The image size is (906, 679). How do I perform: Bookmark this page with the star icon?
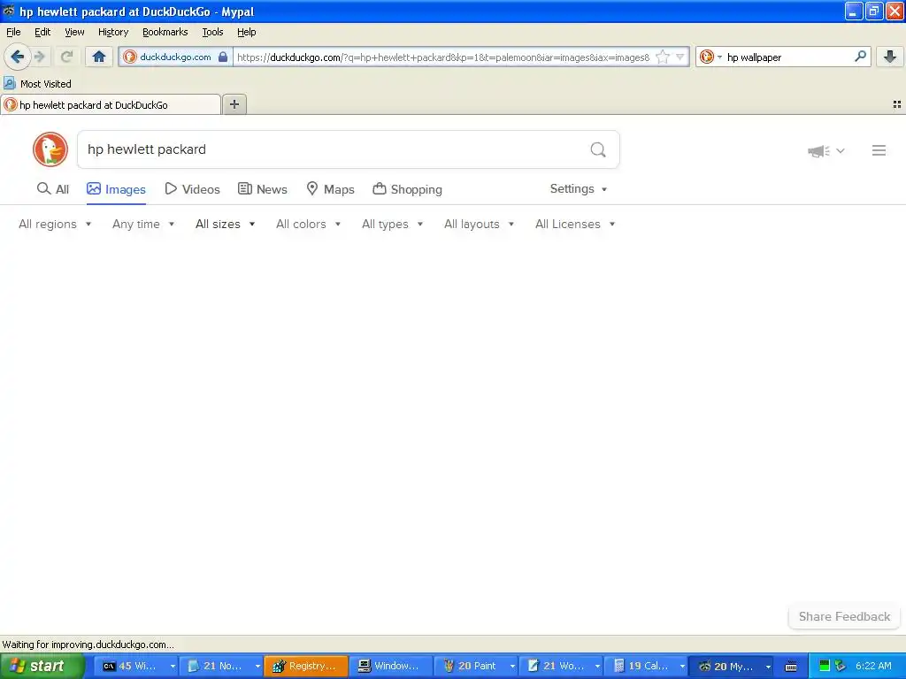click(663, 57)
